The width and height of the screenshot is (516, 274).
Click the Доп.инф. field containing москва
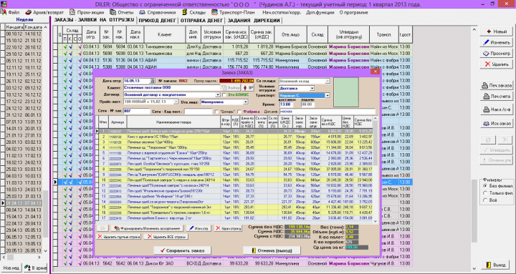(x=327, y=112)
